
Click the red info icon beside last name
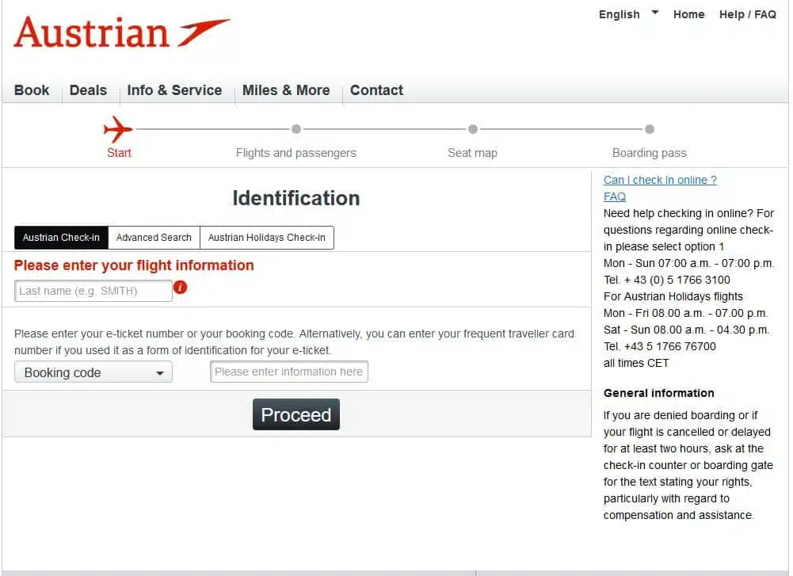click(x=180, y=288)
